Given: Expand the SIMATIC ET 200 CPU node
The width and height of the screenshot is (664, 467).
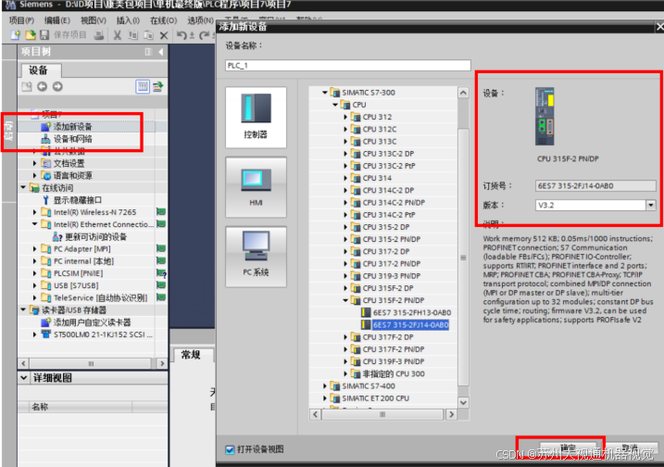Looking at the screenshot, I should 325,398.
